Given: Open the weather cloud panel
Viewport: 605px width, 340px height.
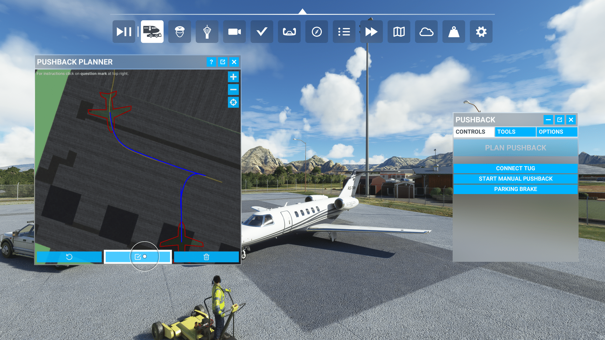Looking at the screenshot, I should [426, 32].
